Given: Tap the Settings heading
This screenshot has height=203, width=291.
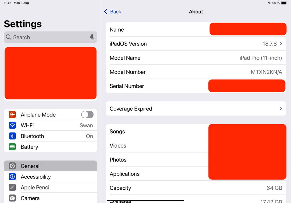Looking at the screenshot, I should click(x=23, y=24).
